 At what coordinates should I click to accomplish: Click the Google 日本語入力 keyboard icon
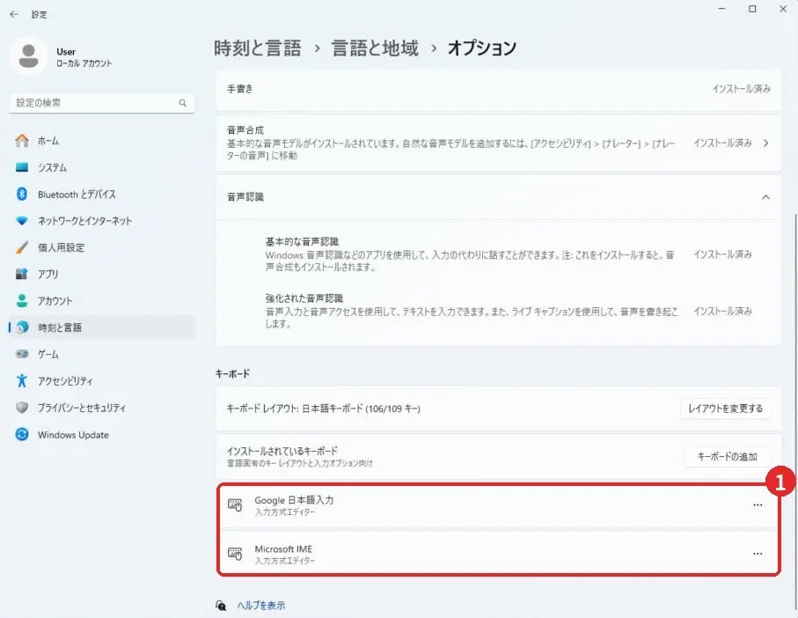click(235, 505)
